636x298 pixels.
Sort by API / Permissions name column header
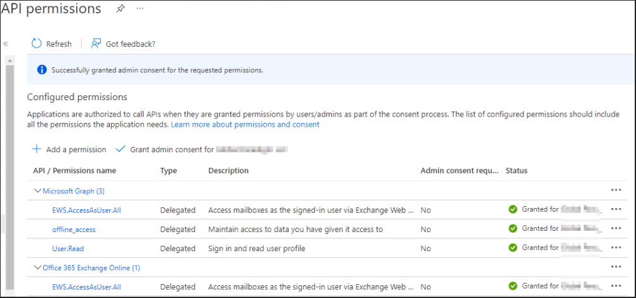pos(74,171)
